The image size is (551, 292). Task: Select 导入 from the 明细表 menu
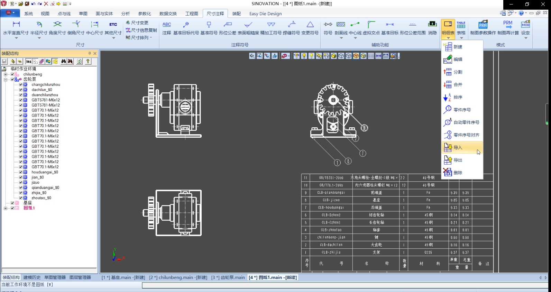point(462,147)
